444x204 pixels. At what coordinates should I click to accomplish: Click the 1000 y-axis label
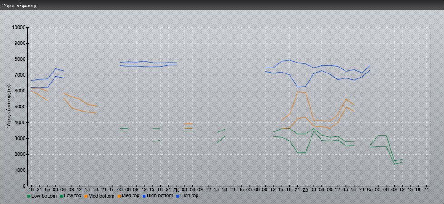(20, 170)
